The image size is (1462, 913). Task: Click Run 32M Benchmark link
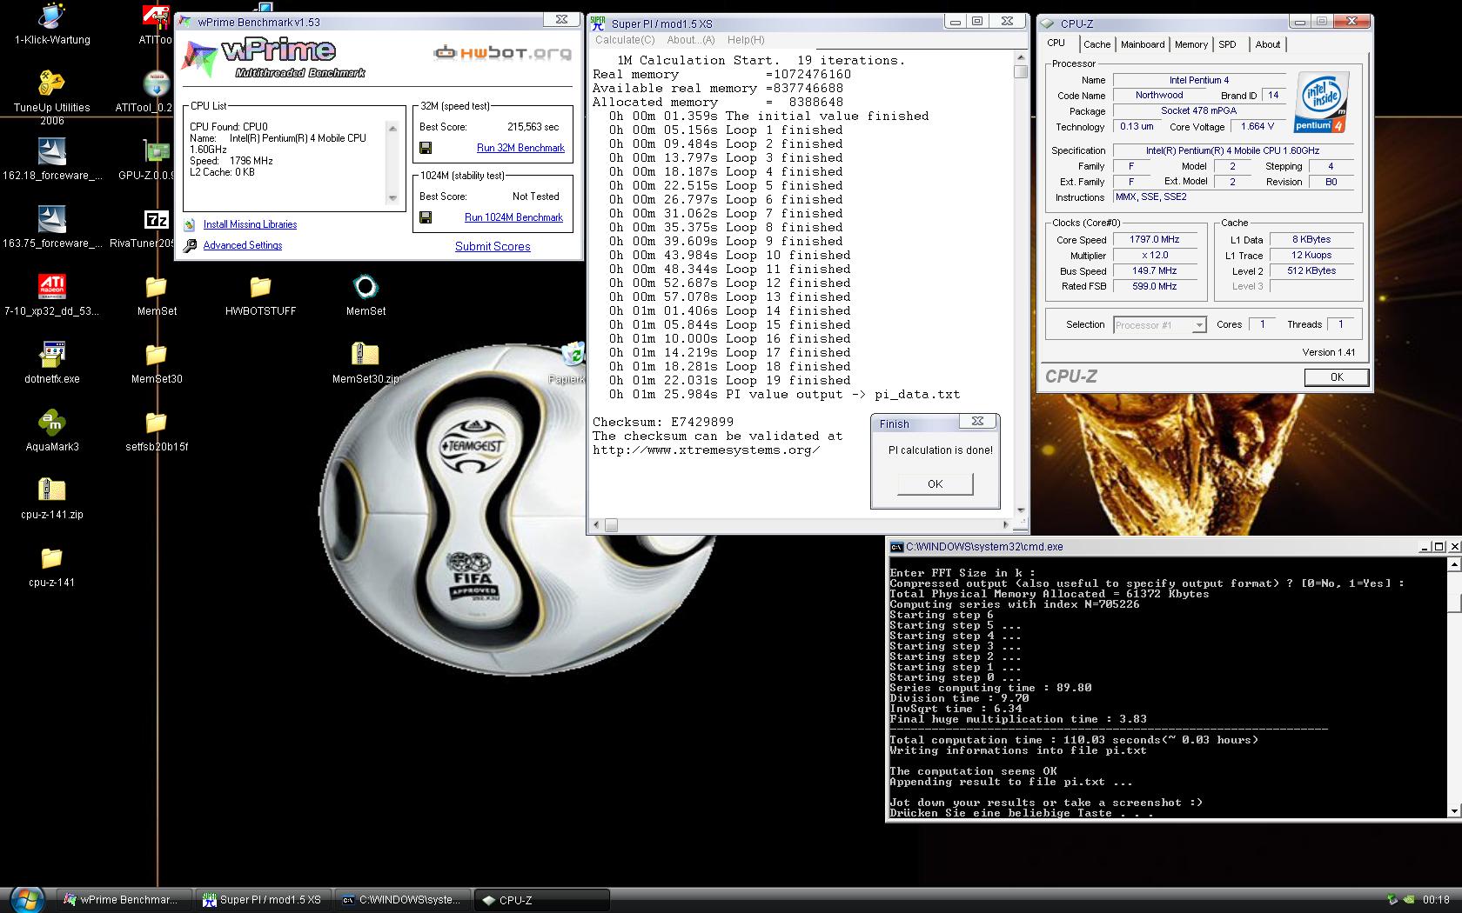[x=520, y=148]
